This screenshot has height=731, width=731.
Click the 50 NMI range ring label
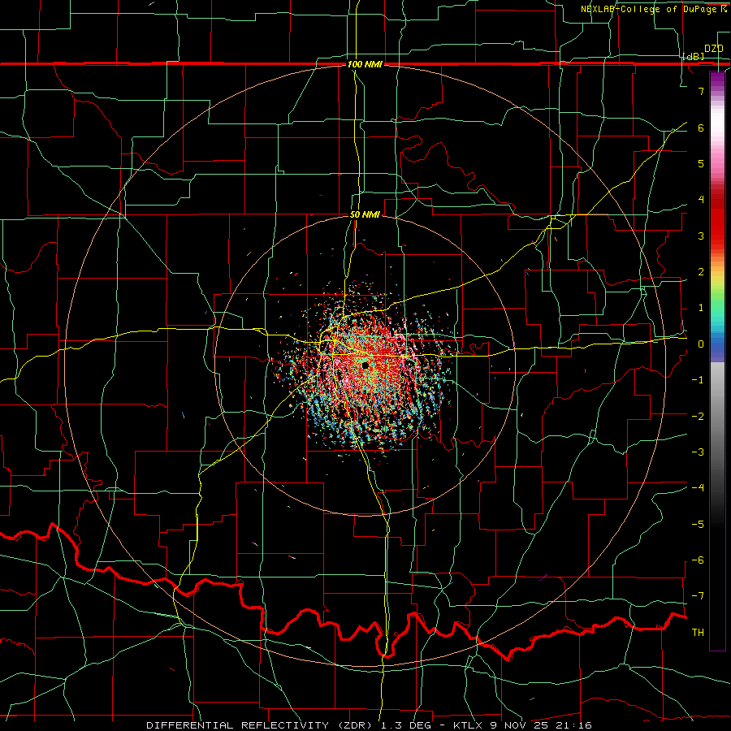coord(365,214)
